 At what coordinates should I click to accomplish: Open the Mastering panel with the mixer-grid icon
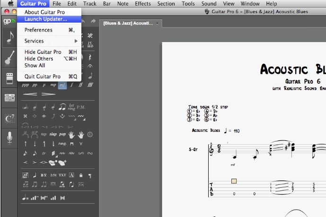(9, 98)
